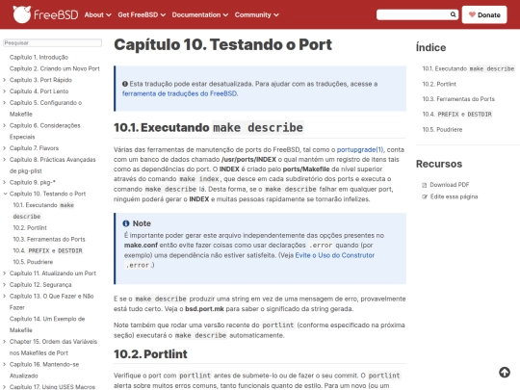Screen dimensions: 520x390
Task: Click the 10.2. Portlint section heading
Action: [150, 354]
